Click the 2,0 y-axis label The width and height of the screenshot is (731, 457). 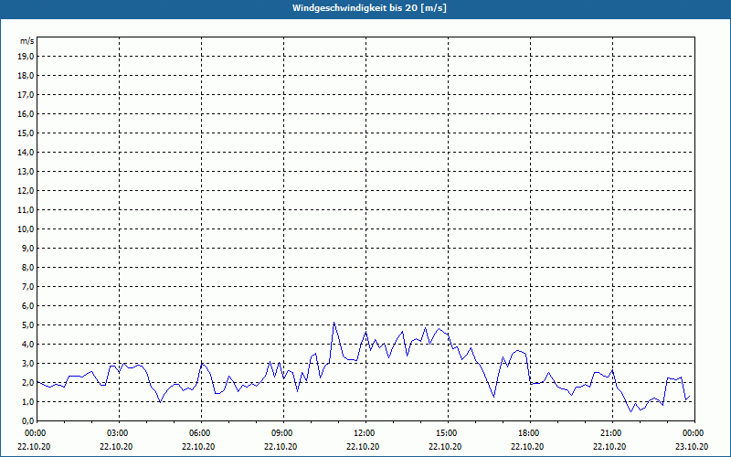click(x=27, y=382)
